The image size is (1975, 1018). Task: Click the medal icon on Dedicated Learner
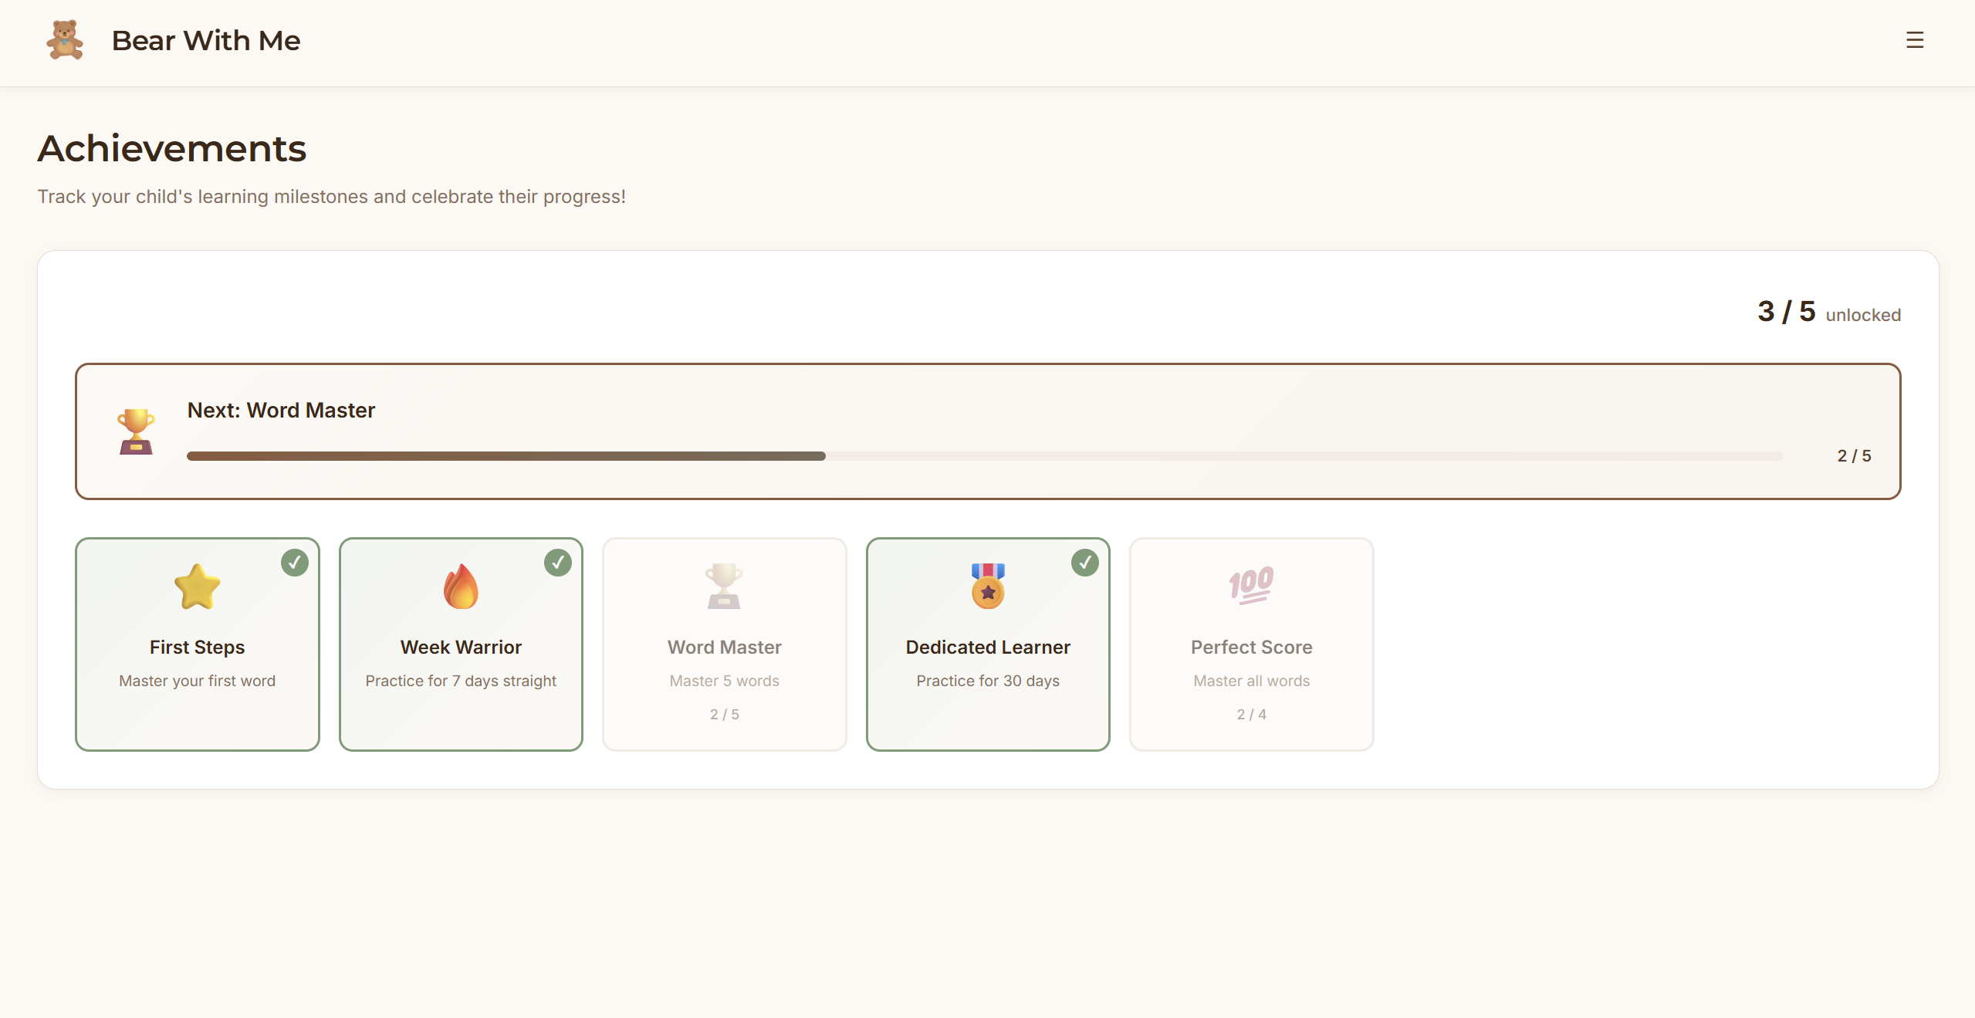[x=988, y=587]
